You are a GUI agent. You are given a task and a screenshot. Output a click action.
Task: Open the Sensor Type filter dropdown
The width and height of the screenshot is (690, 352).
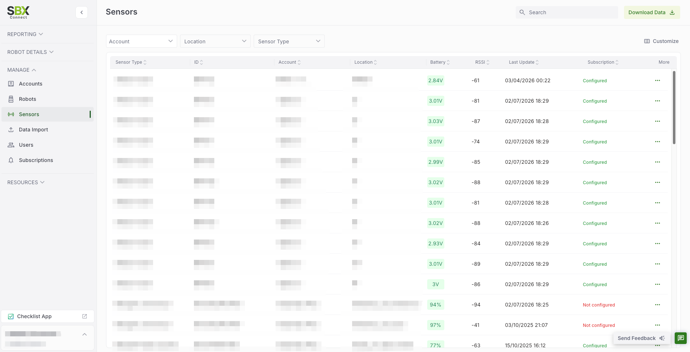tap(289, 41)
